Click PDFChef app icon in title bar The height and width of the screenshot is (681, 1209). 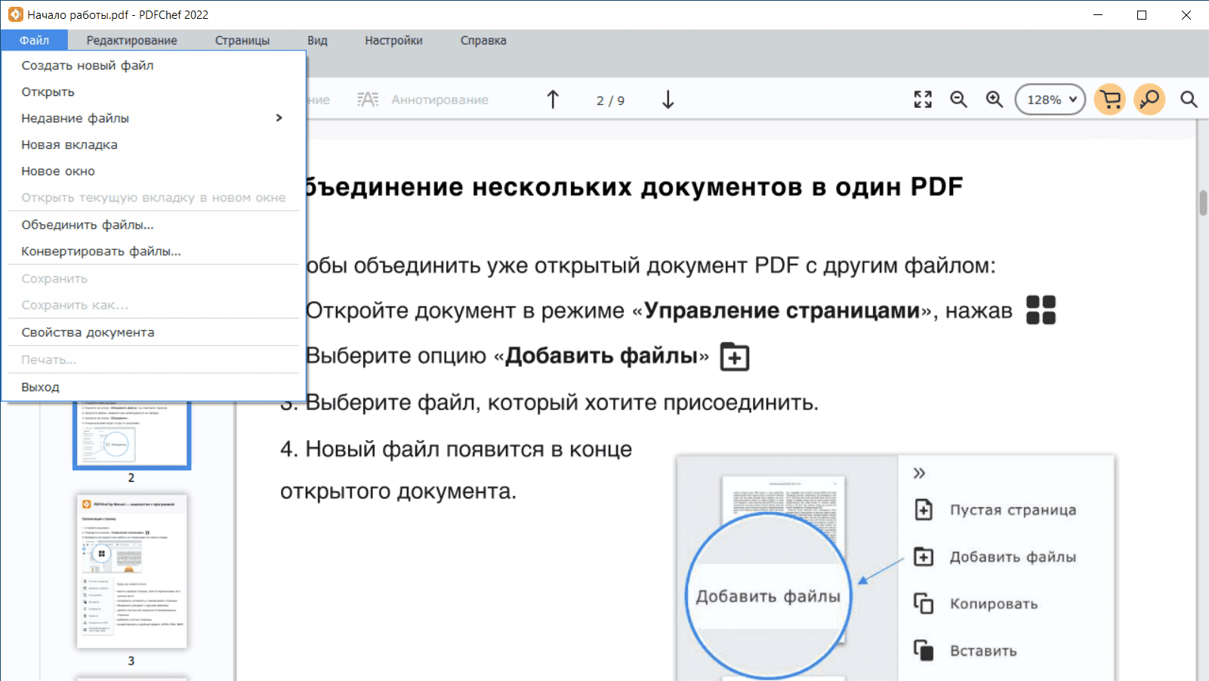tap(15, 14)
